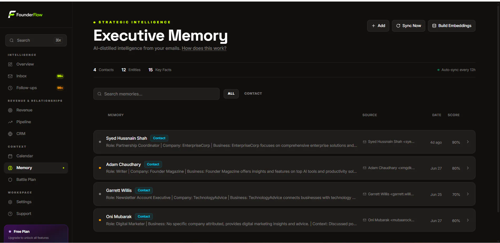Click the Revenue target icon
The image size is (500, 243).
click(10, 110)
